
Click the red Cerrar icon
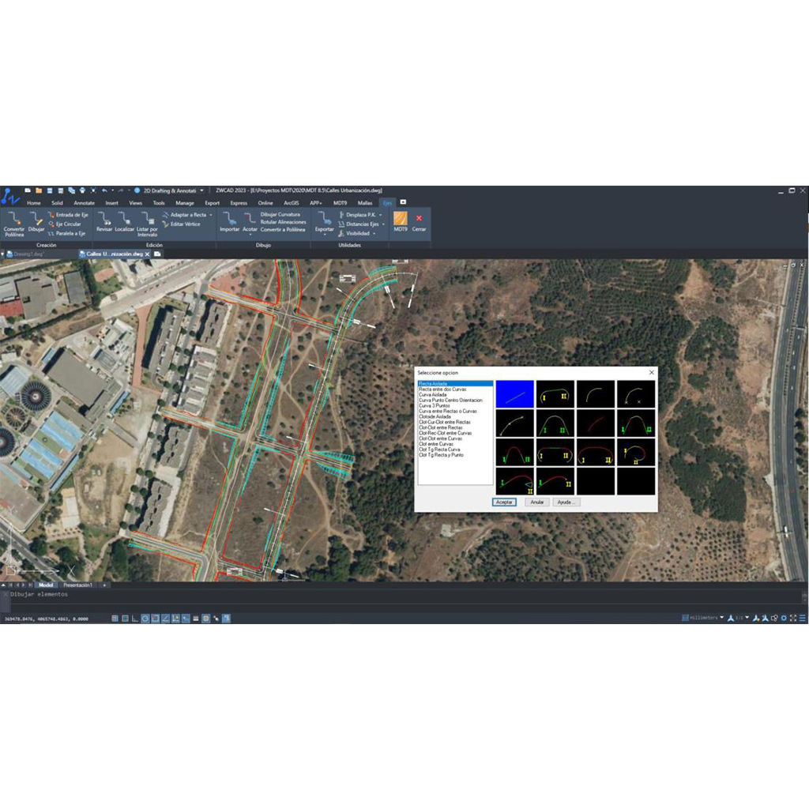click(x=419, y=218)
